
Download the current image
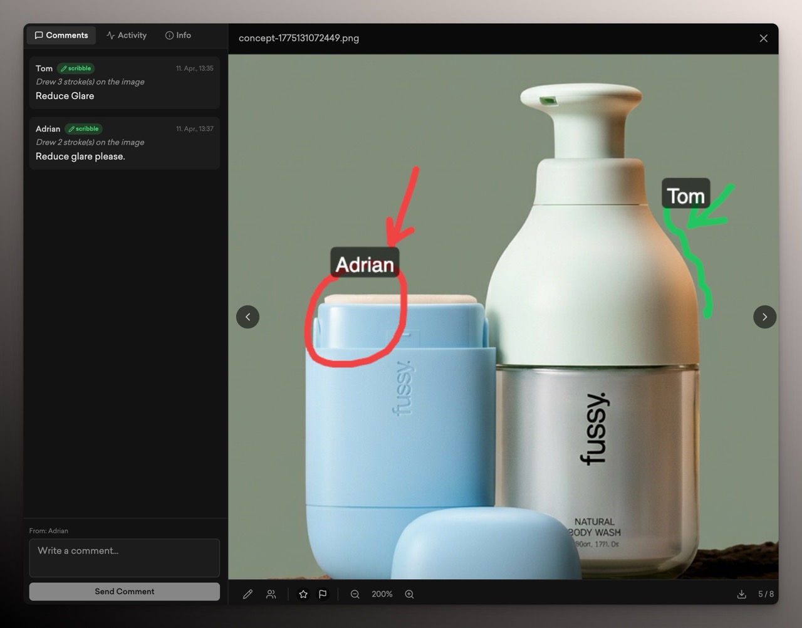(x=741, y=594)
